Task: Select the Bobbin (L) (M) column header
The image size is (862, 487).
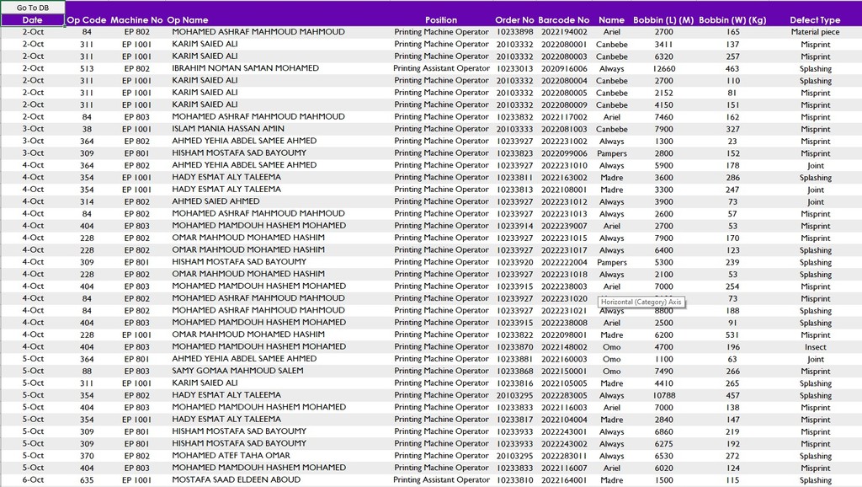Action: [x=663, y=20]
